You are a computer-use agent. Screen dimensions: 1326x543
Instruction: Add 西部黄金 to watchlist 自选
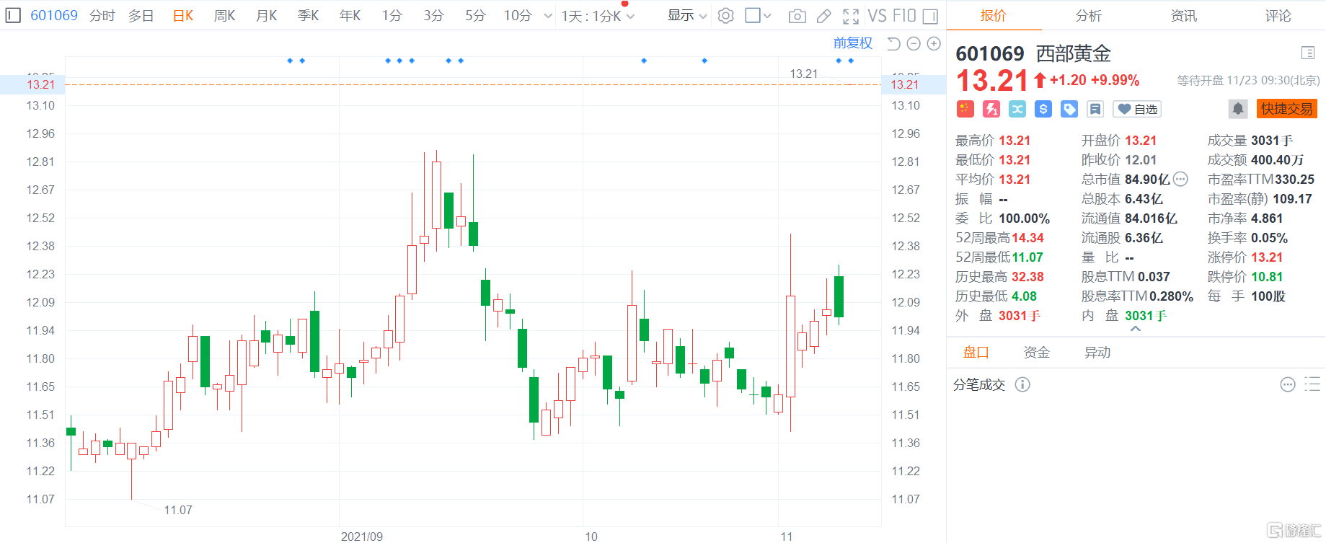tap(1137, 109)
